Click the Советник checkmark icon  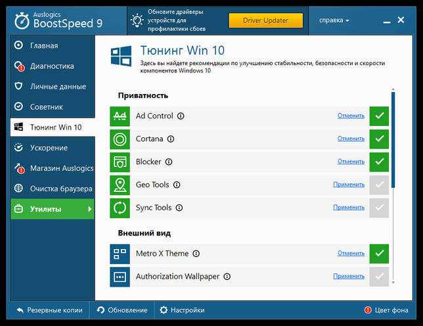18,106
